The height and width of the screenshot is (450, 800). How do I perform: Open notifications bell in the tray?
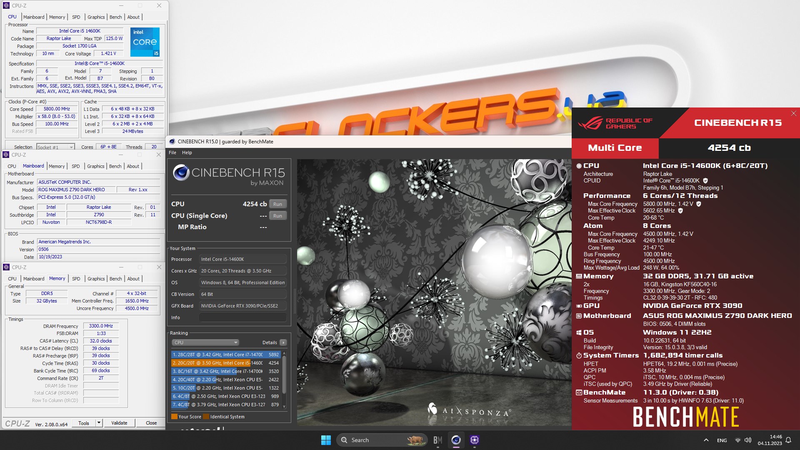pos(788,440)
